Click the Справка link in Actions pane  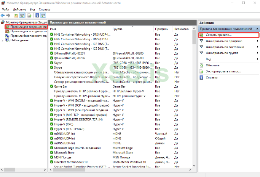pos(212,77)
